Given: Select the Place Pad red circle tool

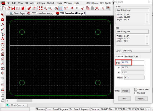Looking at the screenshot, I should pos(3,20).
